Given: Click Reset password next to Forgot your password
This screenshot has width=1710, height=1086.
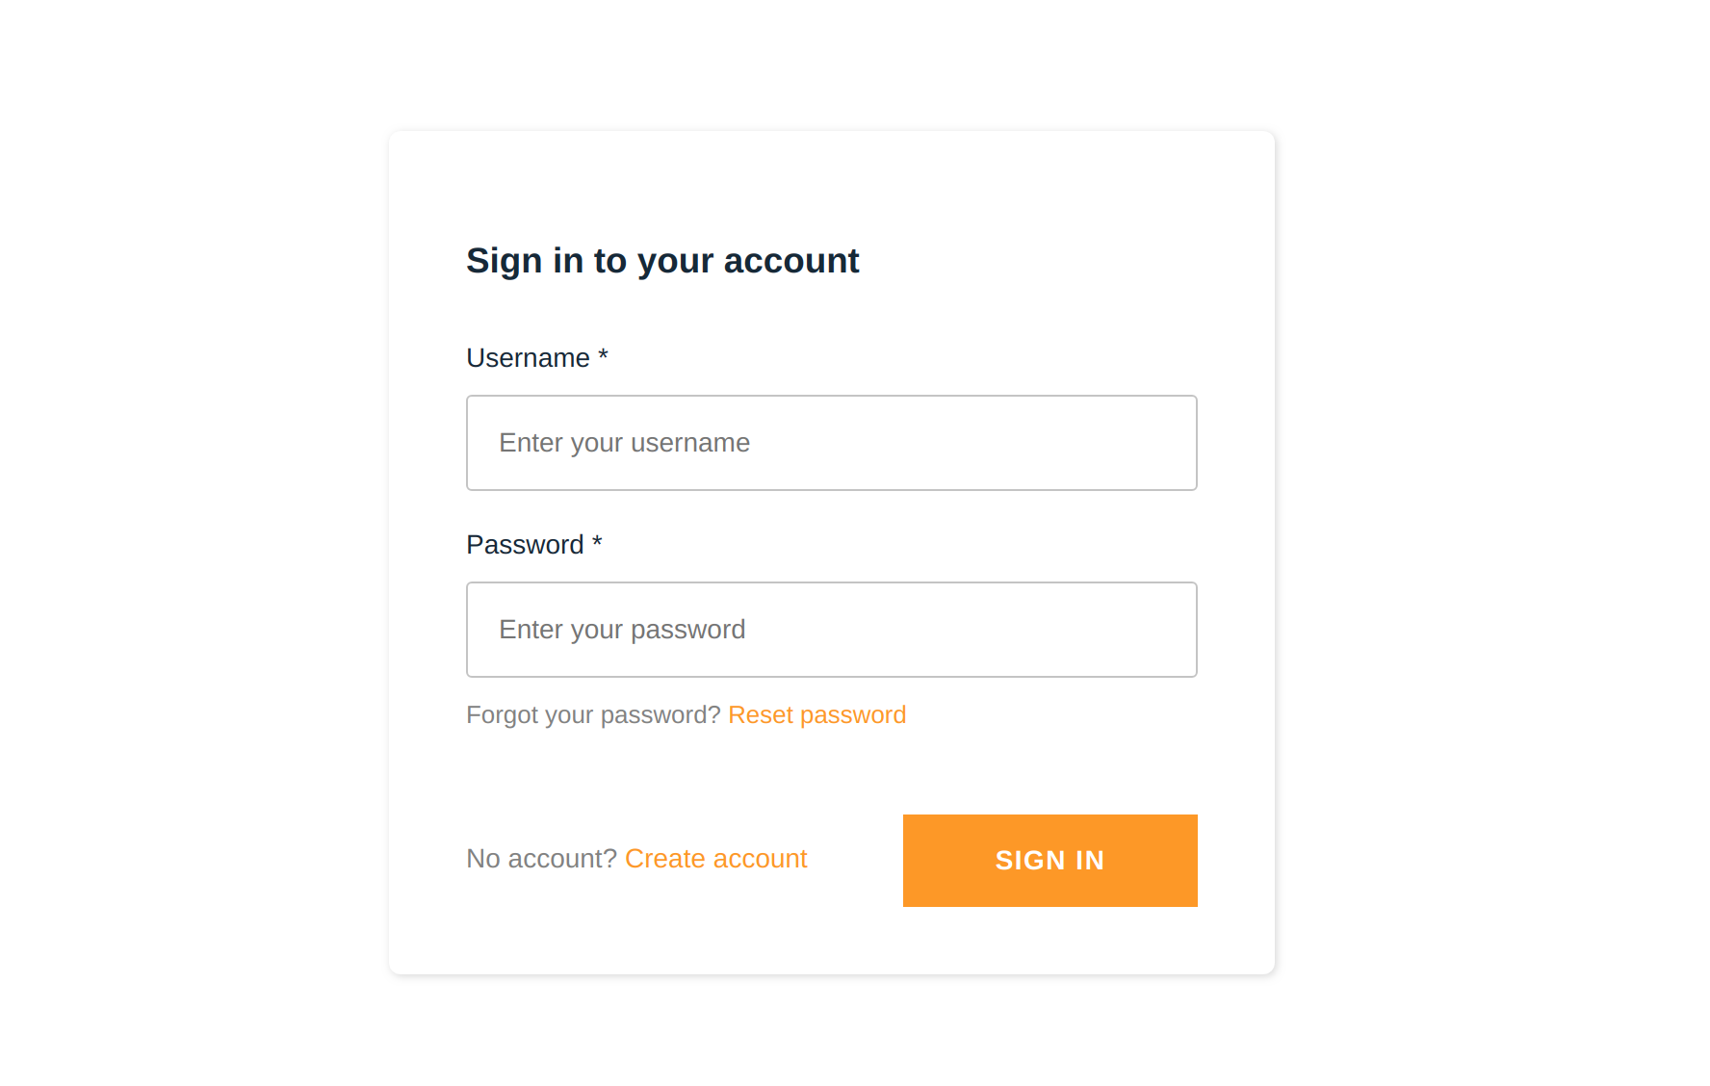Looking at the screenshot, I should 816,714.
